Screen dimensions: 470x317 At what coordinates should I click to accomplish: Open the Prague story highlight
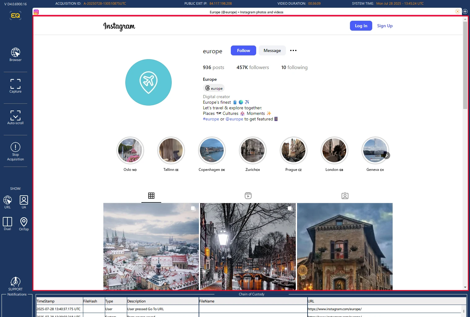[x=294, y=150]
